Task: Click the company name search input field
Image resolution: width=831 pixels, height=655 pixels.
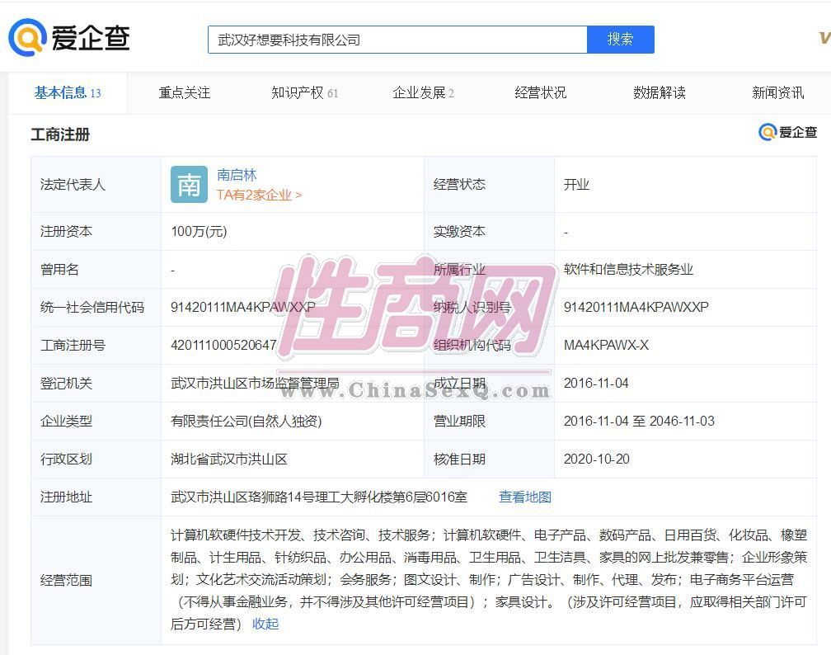Action: (397, 40)
